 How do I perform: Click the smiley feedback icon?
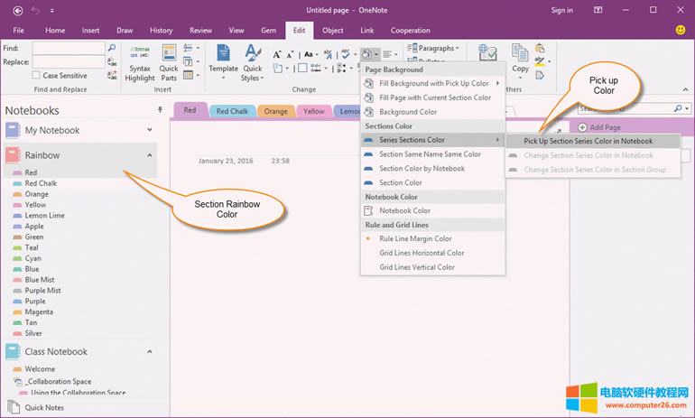click(680, 30)
